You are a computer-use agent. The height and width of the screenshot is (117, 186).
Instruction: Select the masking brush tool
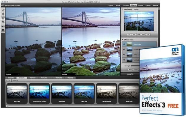click(x=3, y=10)
